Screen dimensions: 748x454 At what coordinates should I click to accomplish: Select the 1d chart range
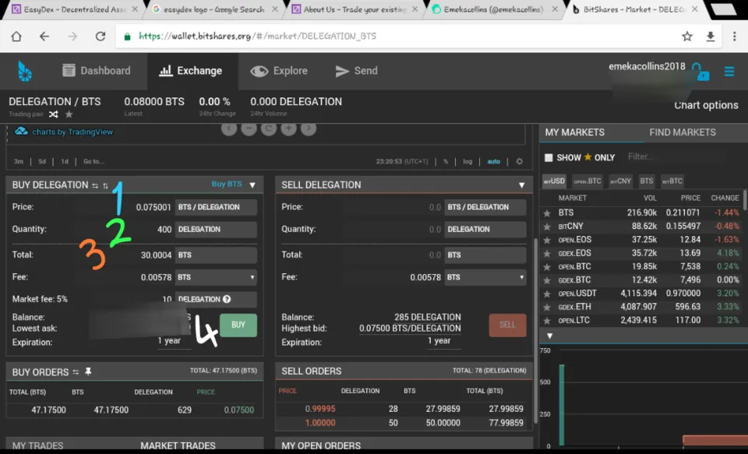click(x=65, y=161)
